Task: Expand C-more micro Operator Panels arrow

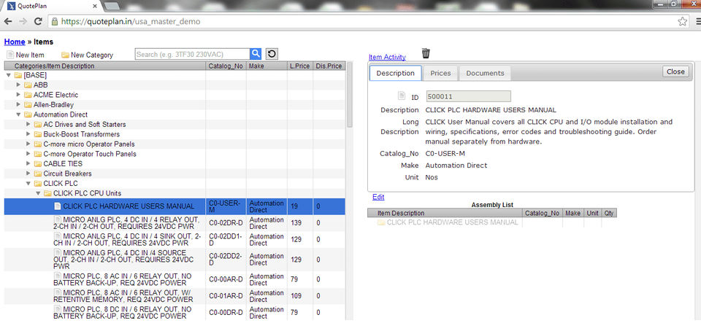Action: tap(28, 144)
